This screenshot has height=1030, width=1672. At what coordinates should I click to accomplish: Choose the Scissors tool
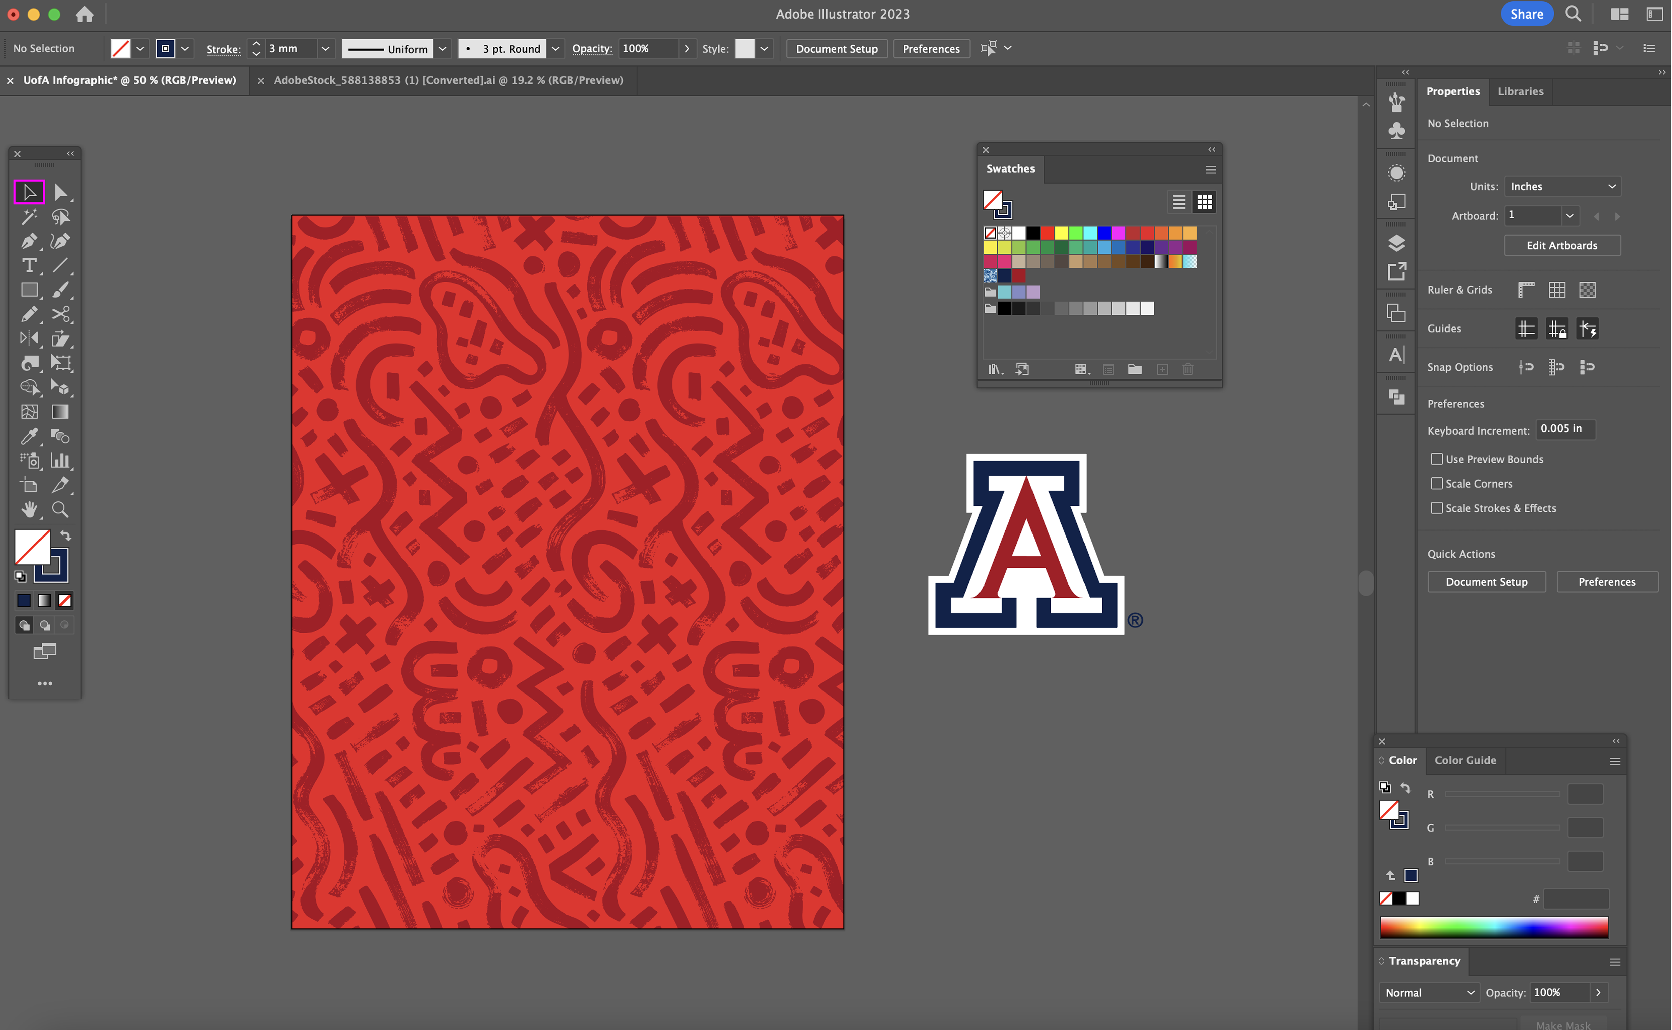tap(60, 314)
